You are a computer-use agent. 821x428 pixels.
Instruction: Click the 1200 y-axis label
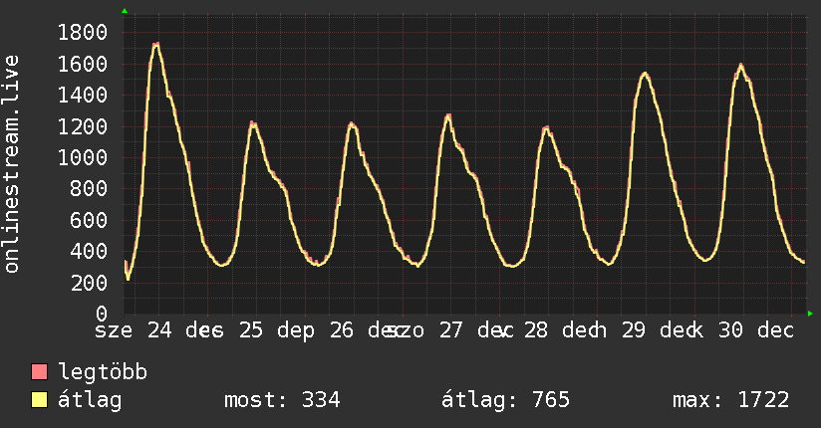point(83,126)
